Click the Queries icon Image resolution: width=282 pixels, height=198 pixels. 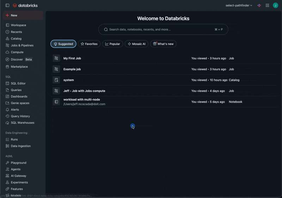pos(7,90)
